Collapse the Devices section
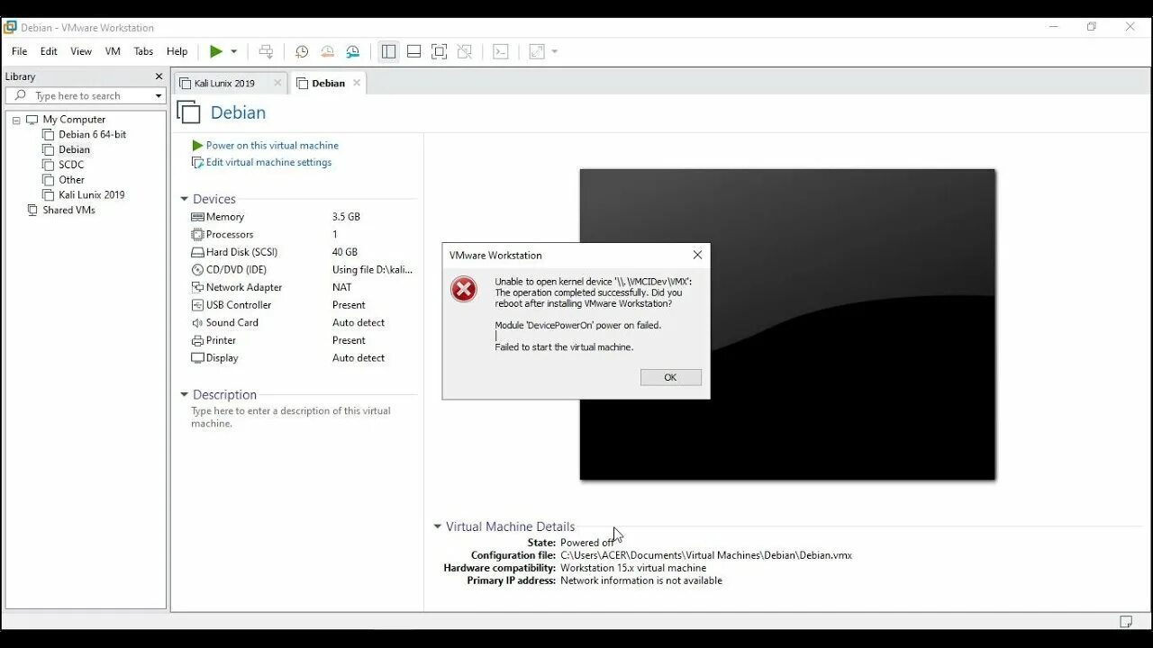 click(x=184, y=199)
